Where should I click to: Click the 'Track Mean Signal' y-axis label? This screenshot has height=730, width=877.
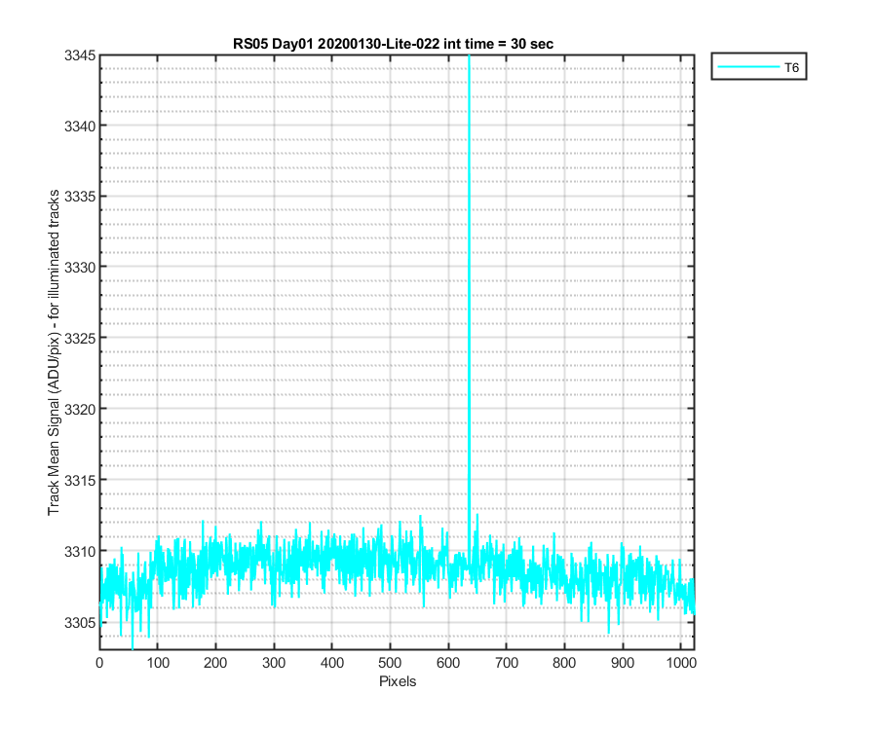[54, 352]
